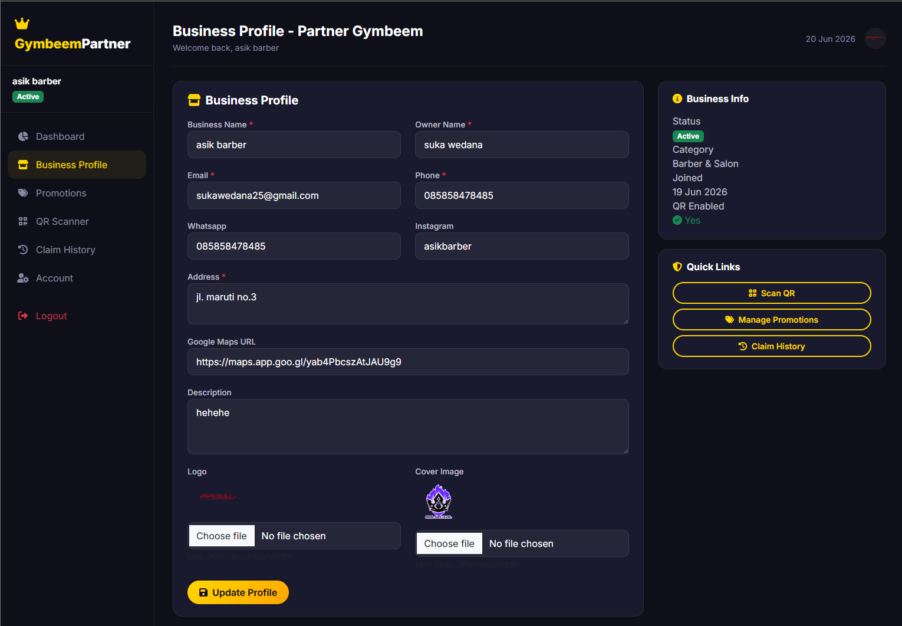Click the Active badge under asik barber
The width and height of the screenshot is (902, 626).
click(28, 97)
